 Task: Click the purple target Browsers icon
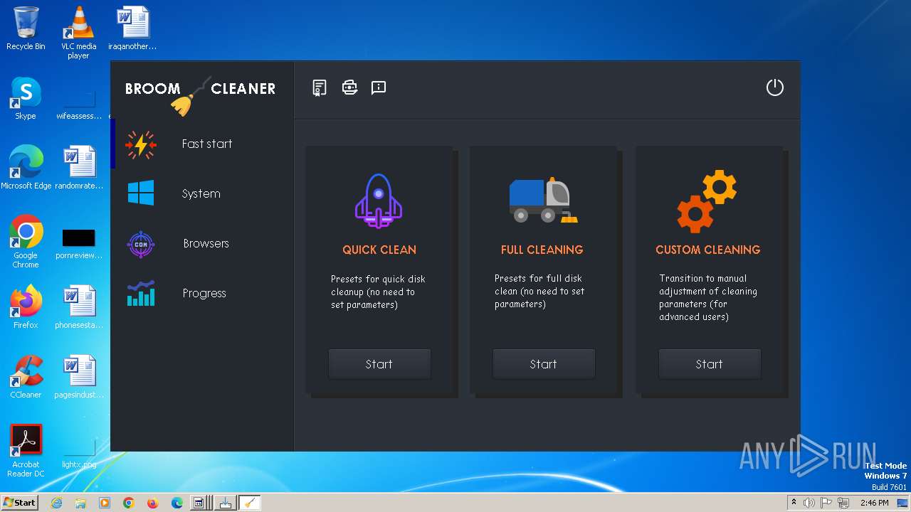coord(141,244)
